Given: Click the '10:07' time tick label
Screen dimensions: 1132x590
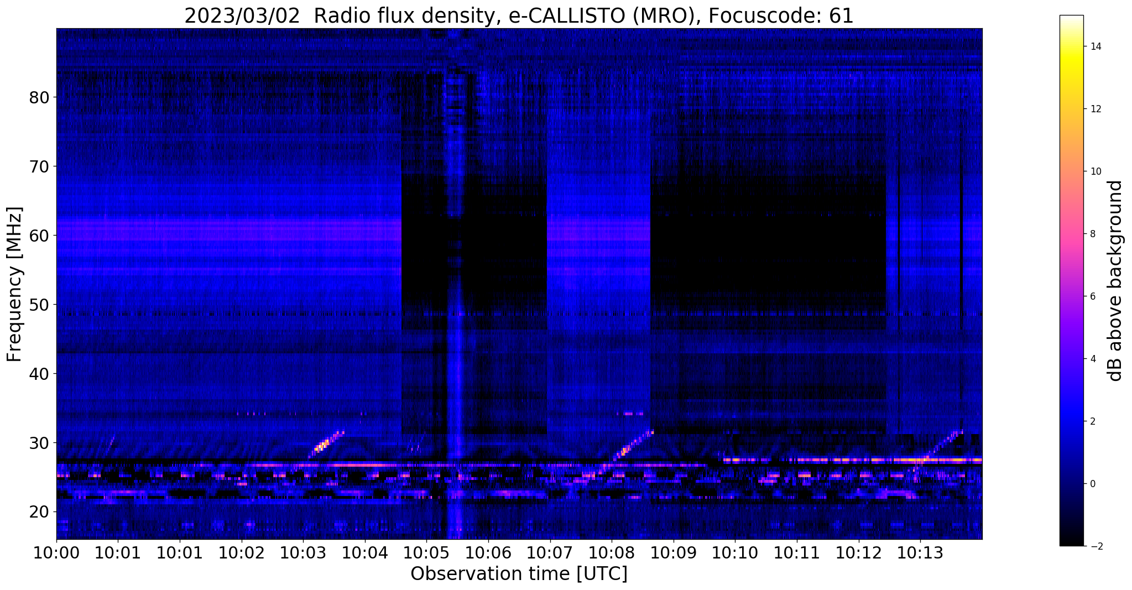Looking at the screenshot, I should coord(550,554).
